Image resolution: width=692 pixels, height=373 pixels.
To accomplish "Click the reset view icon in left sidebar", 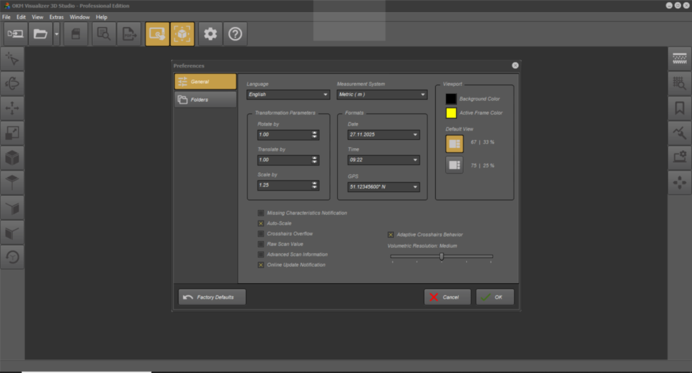I will (12, 256).
